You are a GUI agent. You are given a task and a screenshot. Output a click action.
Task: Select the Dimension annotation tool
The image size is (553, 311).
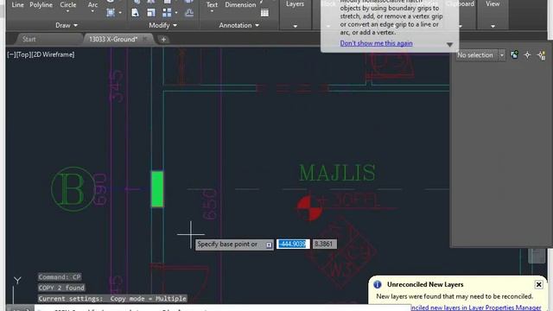tap(240, 4)
